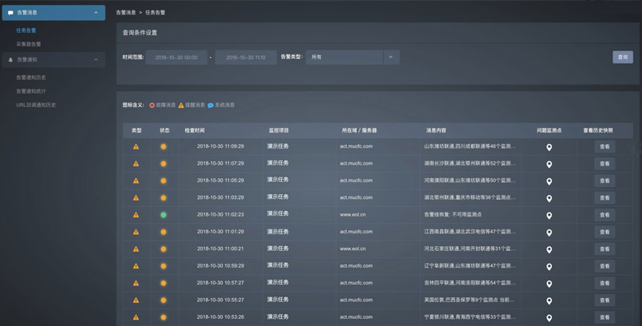Click the location pin in the 11:02:23 row
This screenshot has width=642, height=326.
[549, 215]
